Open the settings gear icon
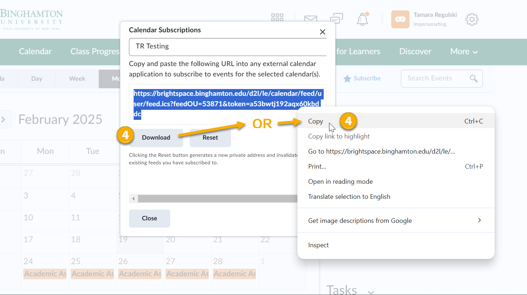Screen dimensions: 527x295 pos(472,19)
